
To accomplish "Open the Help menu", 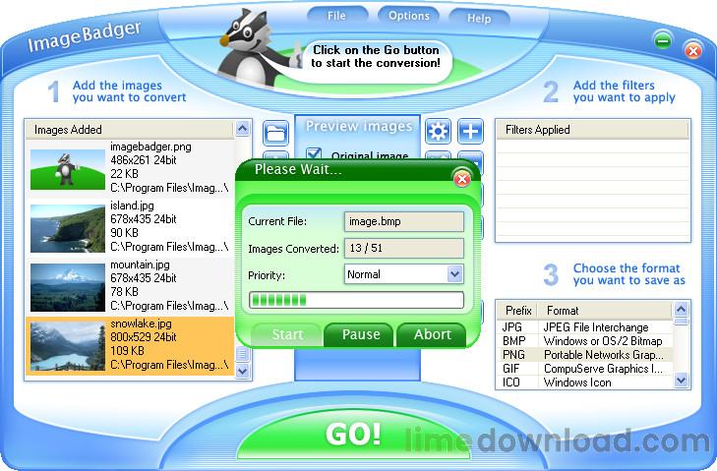I will click(x=479, y=19).
